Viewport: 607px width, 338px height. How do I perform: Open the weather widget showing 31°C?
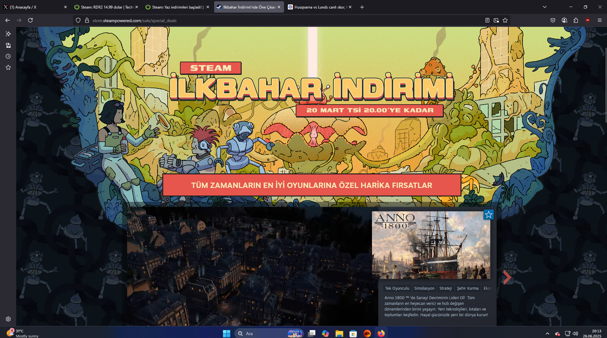tap(22, 333)
